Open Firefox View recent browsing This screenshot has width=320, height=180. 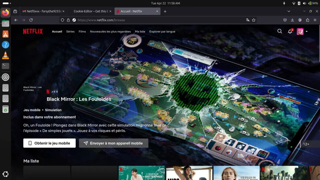click(15, 11)
